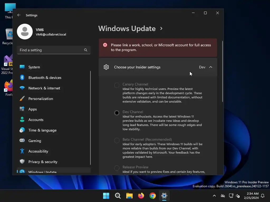The image size is (270, 202).
Task: Click the Dev value next to Insider settings
Action: point(202,67)
